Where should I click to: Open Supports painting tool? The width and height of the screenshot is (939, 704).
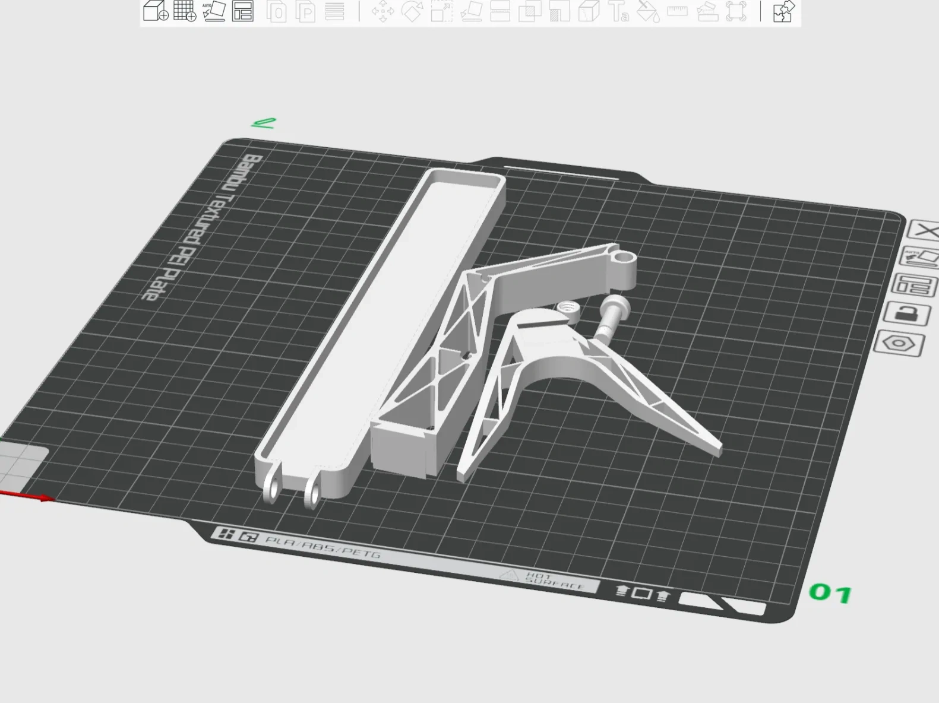tap(559, 11)
